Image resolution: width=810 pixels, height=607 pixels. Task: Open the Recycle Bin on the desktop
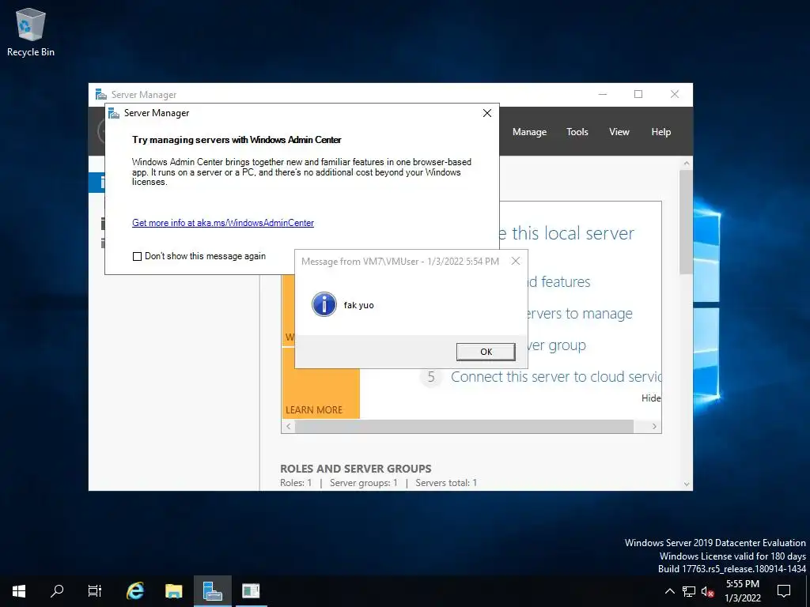pos(31,32)
